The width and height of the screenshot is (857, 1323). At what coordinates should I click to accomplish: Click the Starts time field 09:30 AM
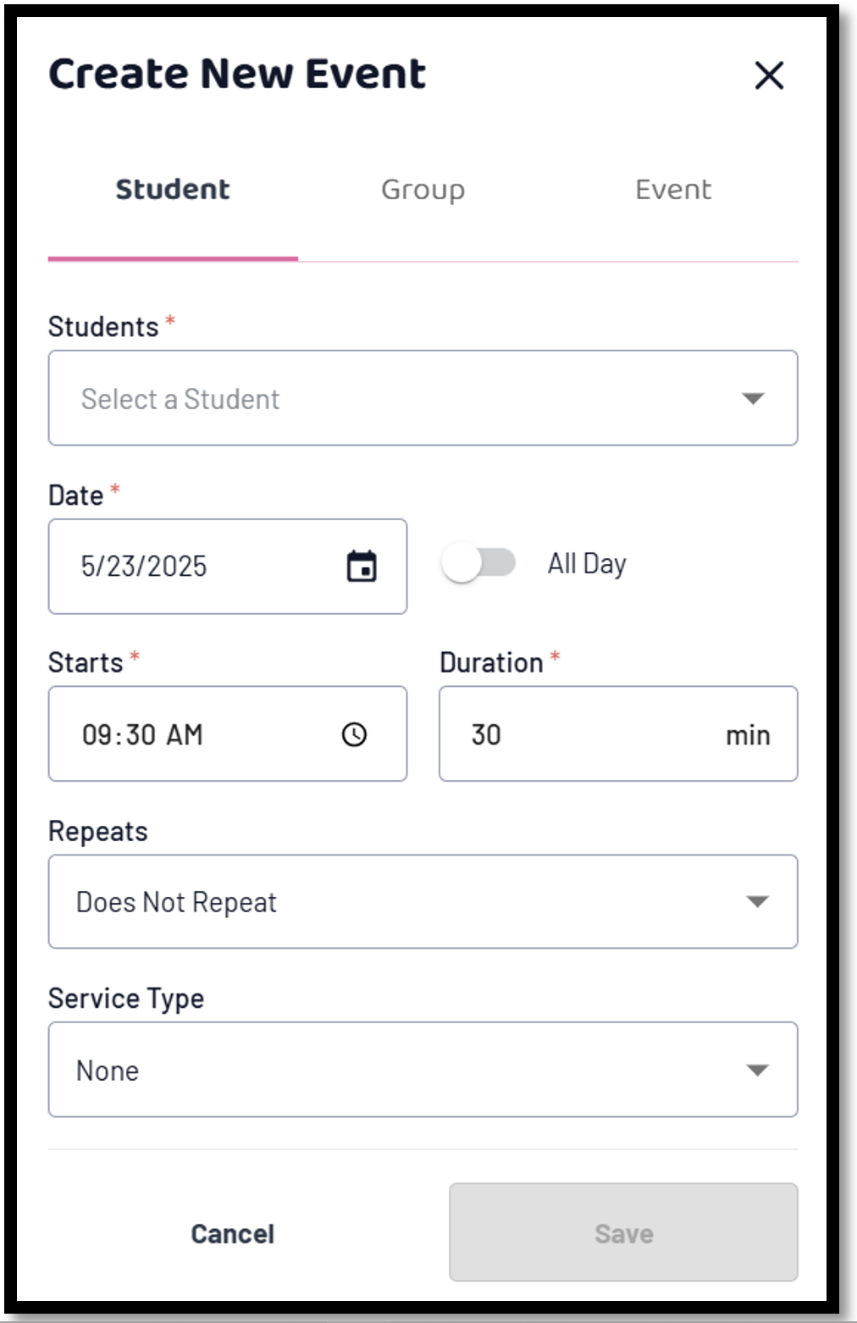tap(228, 734)
